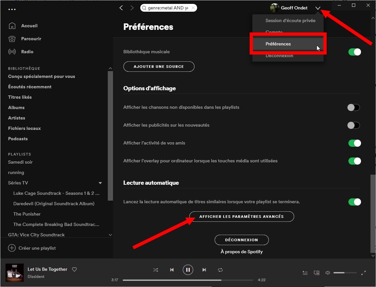This screenshot has height=287, width=376.
Task: Go back with the left arrow
Action: (x=121, y=8)
